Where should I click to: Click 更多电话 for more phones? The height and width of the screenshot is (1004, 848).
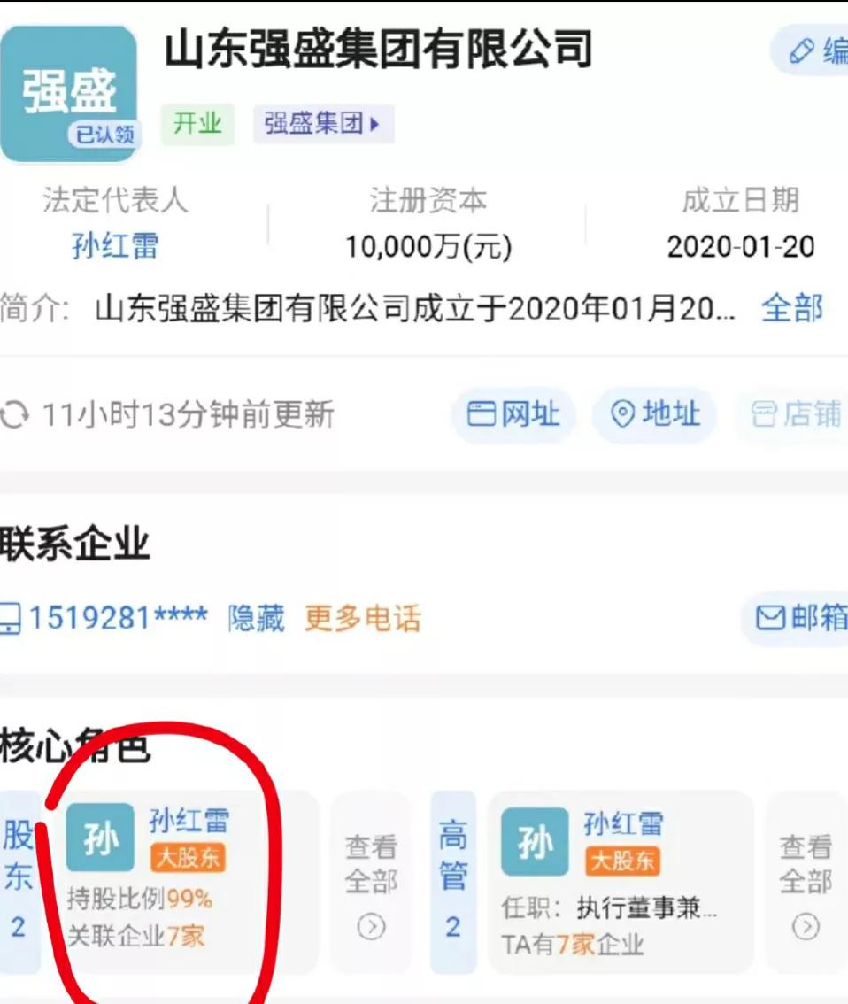click(363, 619)
